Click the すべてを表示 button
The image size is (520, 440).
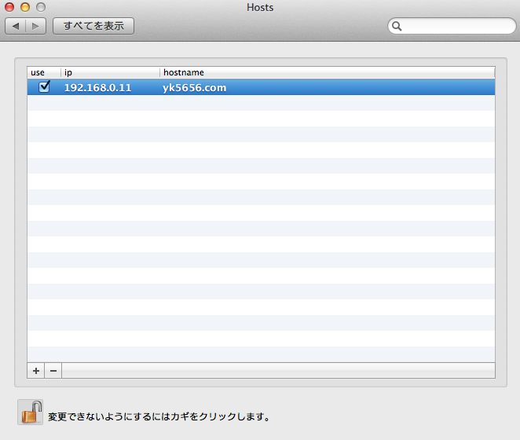[93, 26]
